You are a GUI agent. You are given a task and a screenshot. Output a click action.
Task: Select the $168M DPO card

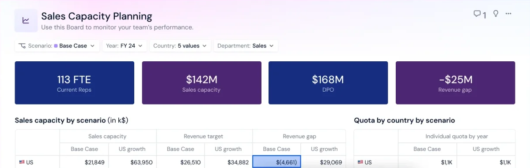click(328, 83)
